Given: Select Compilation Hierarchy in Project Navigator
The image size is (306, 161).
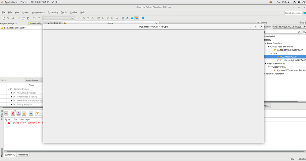Looking at the screenshot, I should (x=15, y=28).
